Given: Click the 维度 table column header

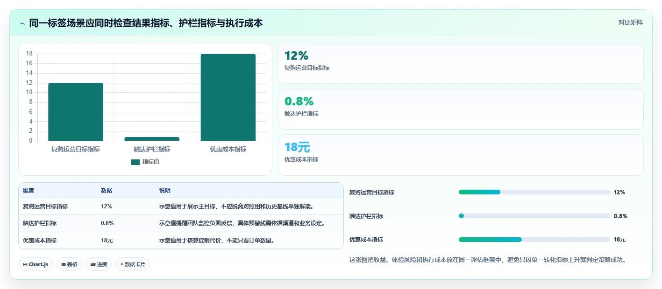Looking at the screenshot, I should [x=28, y=191].
